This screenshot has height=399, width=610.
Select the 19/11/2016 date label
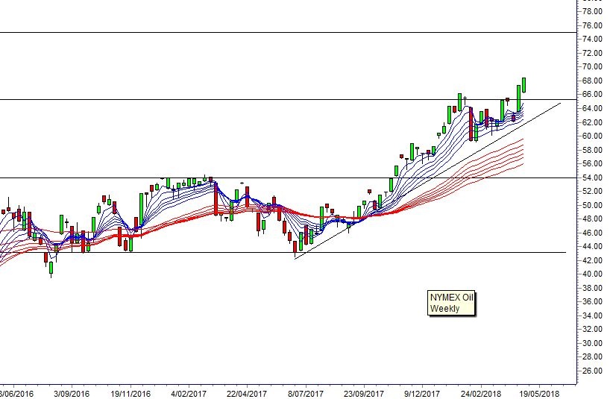pos(130,394)
